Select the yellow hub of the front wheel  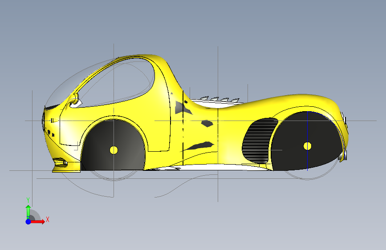click(x=114, y=150)
